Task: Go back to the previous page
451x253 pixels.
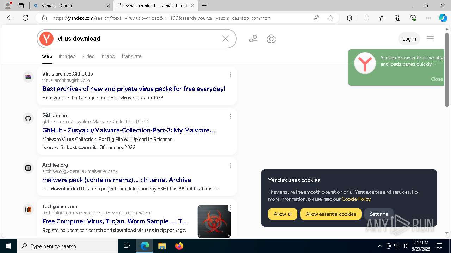Action: (x=10, y=18)
